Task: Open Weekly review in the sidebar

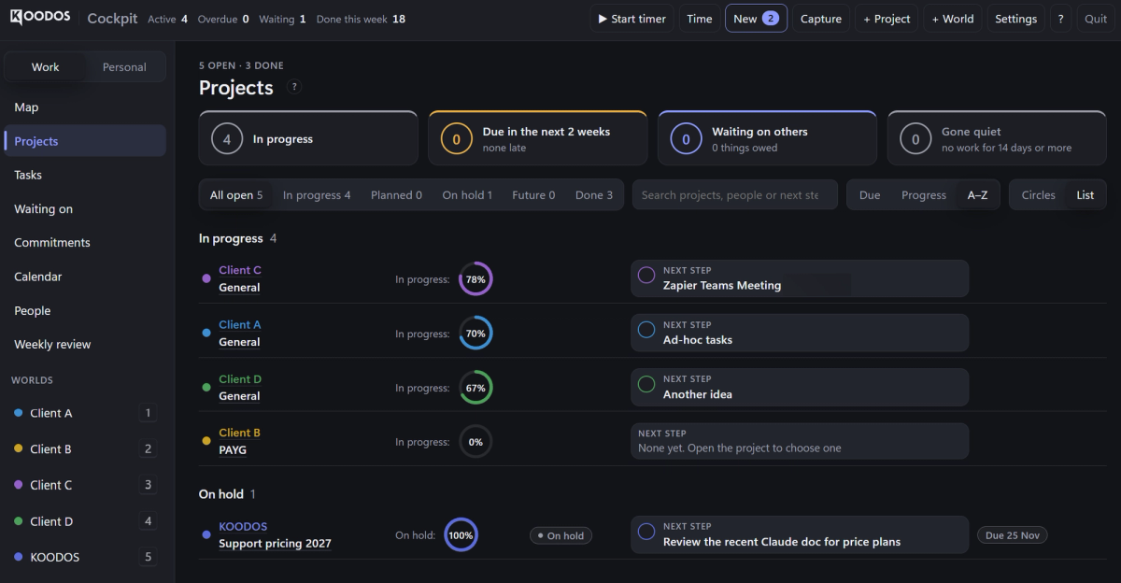Action: pos(85,345)
